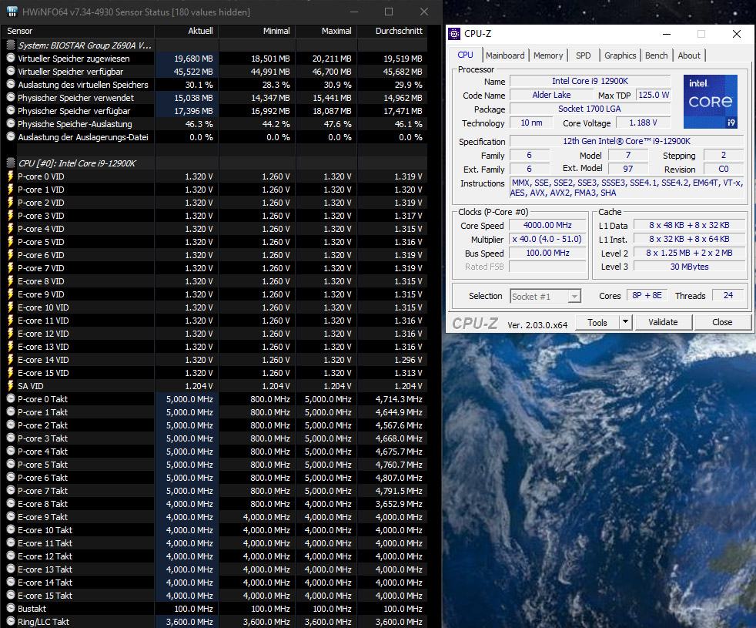Click the Level 3 cache value 30 MBytes
This screenshot has width=756, height=628.
tap(689, 267)
